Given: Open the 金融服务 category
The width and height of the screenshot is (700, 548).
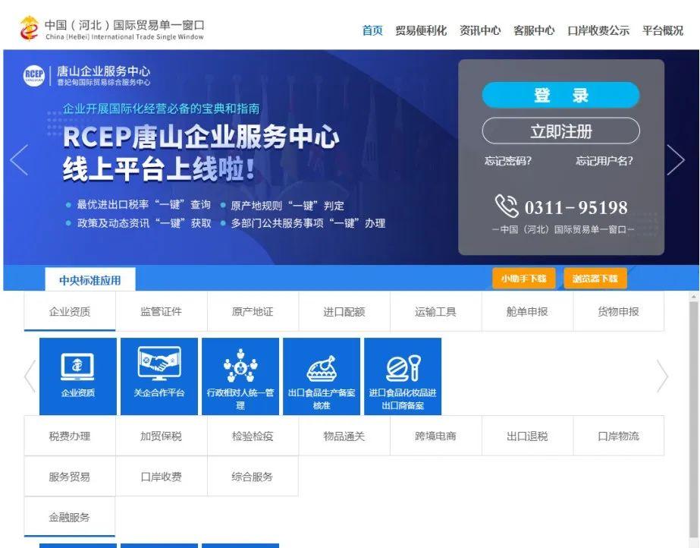Looking at the screenshot, I should 70,517.
